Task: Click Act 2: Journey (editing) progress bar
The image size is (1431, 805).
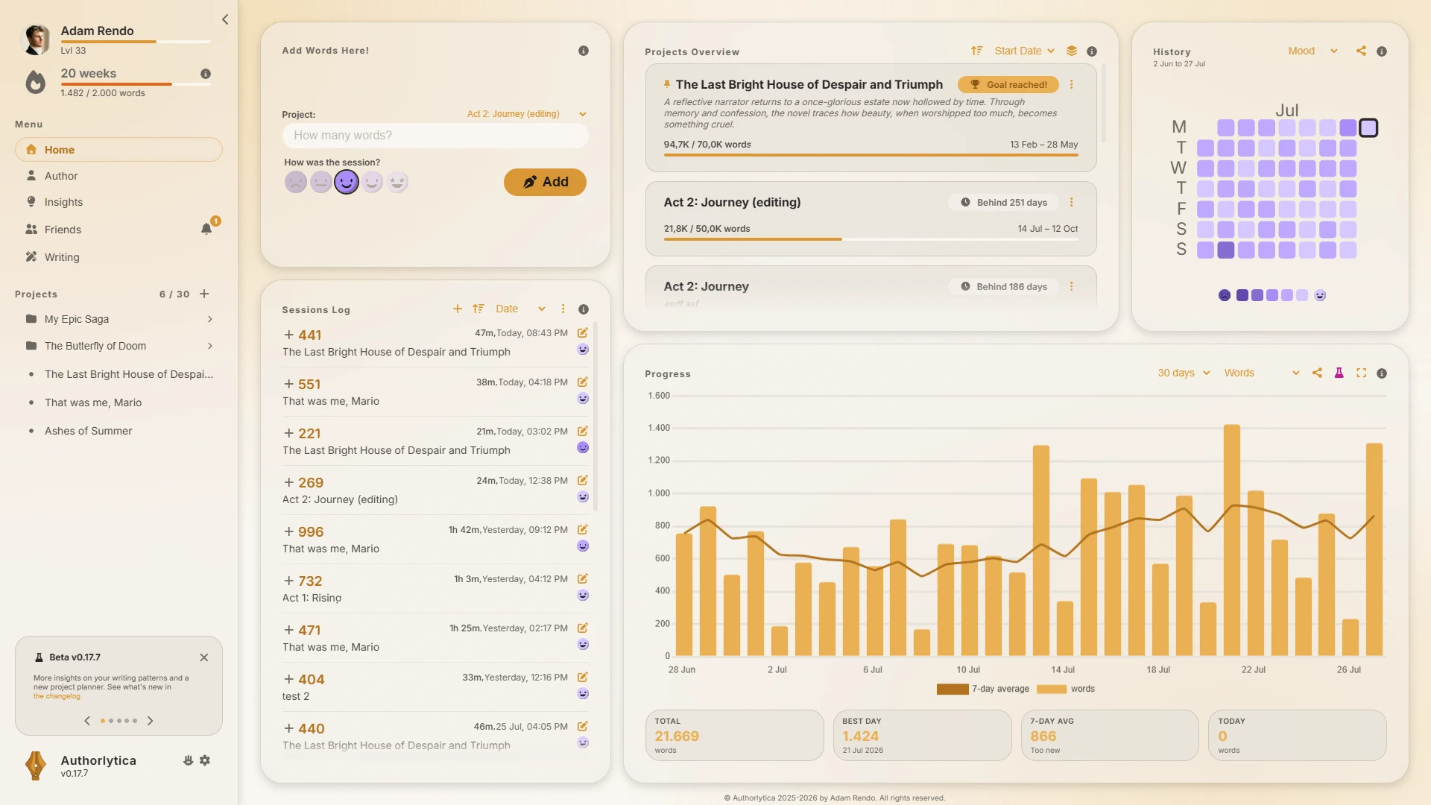Action: pyautogui.click(x=871, y=239)
